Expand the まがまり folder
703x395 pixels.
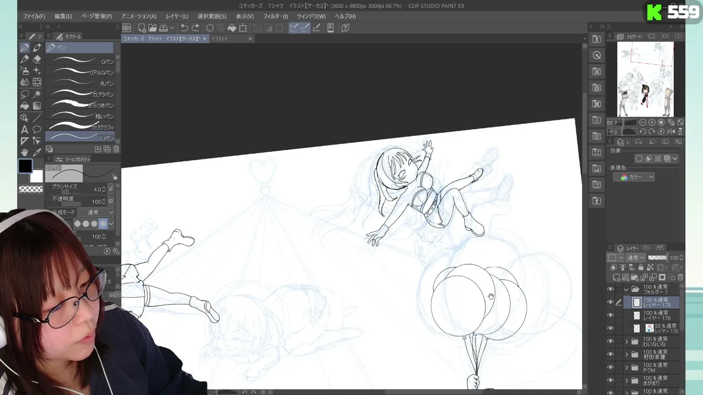(627, 380)
